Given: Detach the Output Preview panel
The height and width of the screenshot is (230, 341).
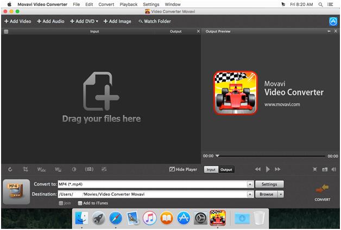Looking at the screenshot, I should tap(329, 31).
